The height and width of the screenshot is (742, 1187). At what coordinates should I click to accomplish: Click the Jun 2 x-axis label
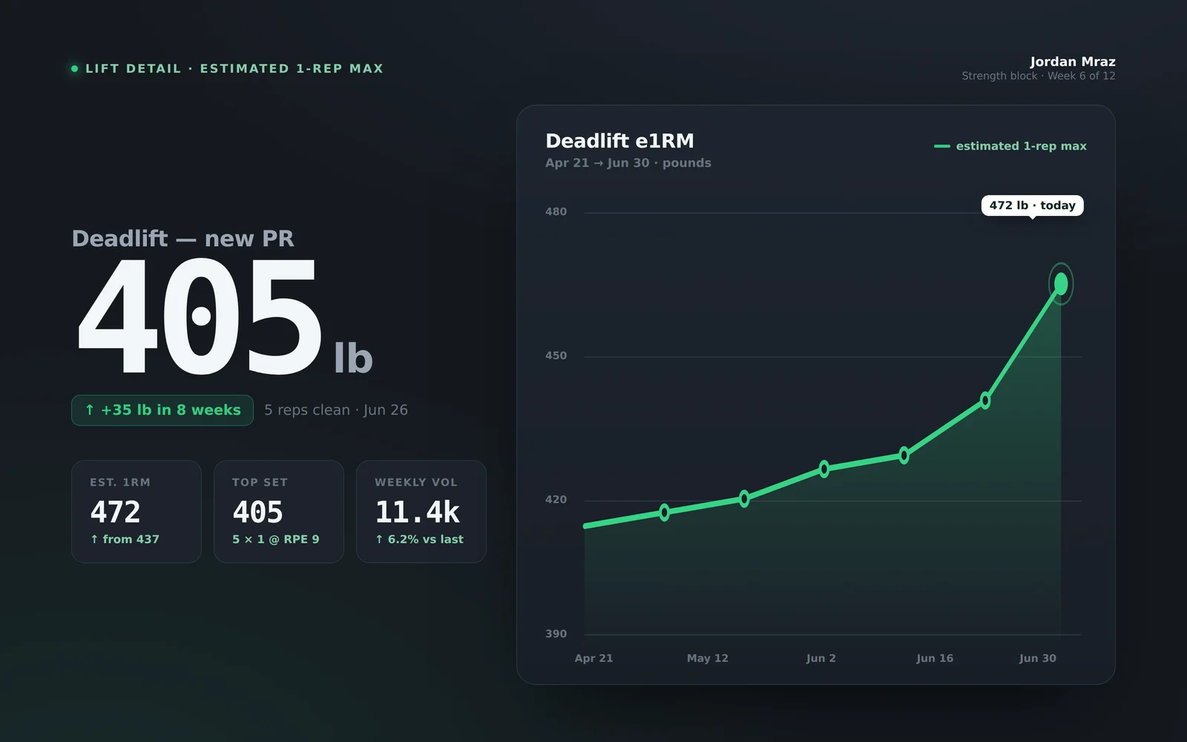click(x=821, y=658)
